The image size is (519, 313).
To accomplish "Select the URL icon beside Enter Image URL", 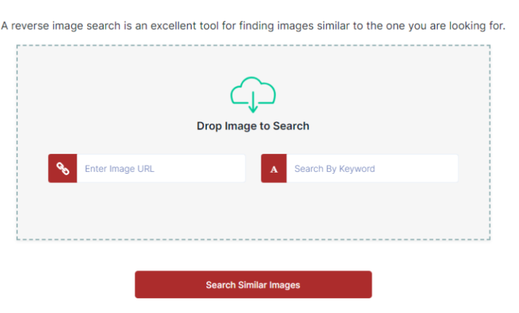I will click(x=63, y=168).
